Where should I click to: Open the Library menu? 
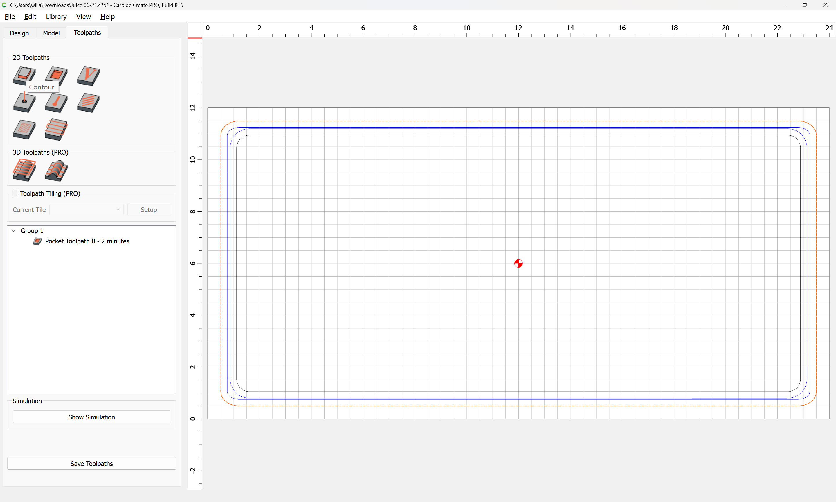56,17
